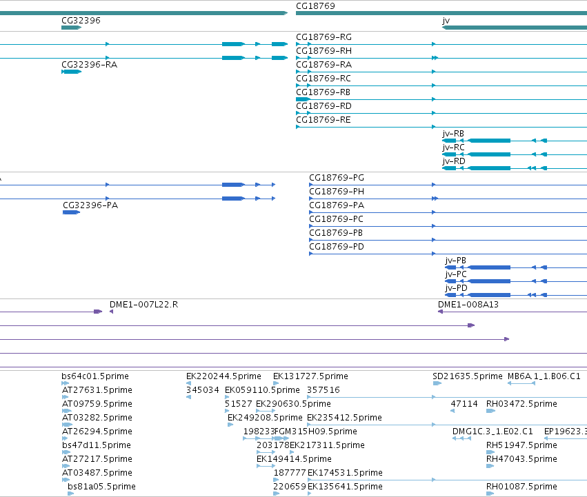This screenshot has height=497, width=587.
Task: Select transcript CG18769-RA
Action: (x=324, y=65)
